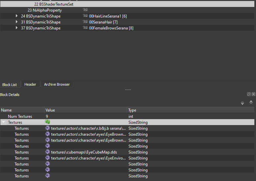Click the r.b&j.b serana texture path
Image resolution: width=256 pixels, height=181 pixels.
88,128
